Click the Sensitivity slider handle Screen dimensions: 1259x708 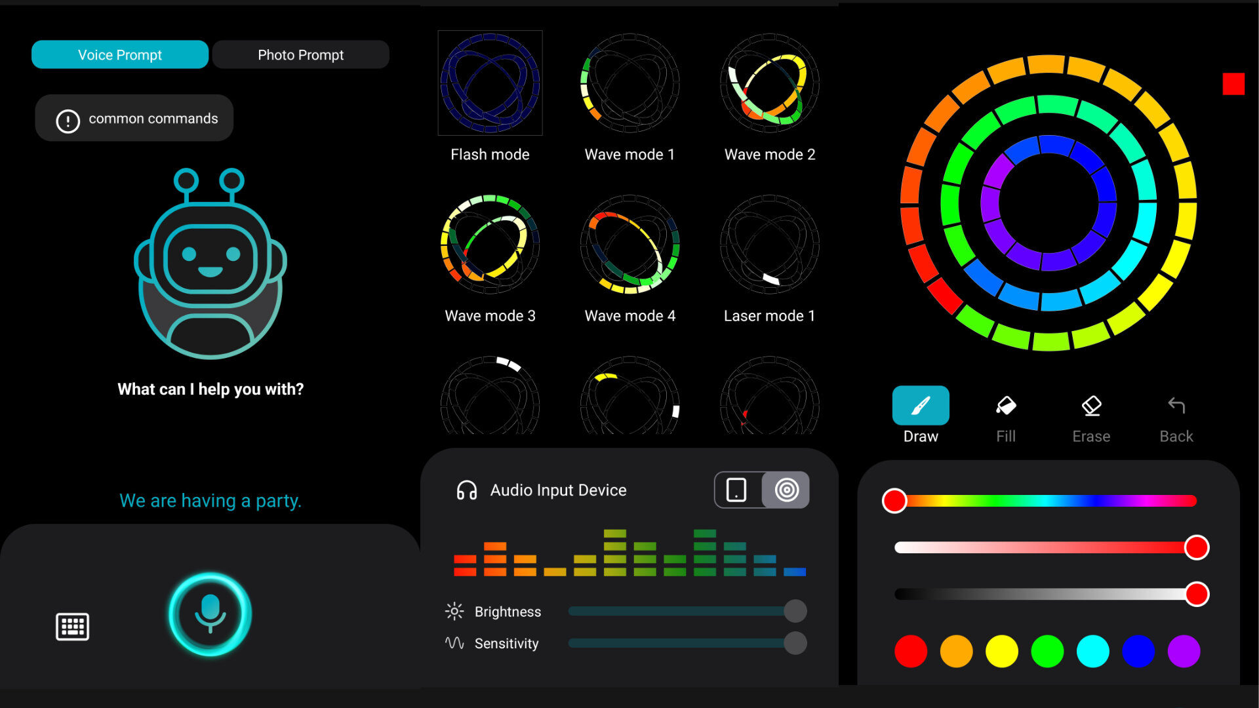(x=795, y=643)
